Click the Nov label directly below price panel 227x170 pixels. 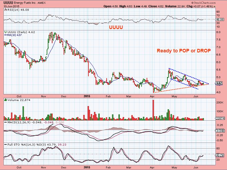(44, 96)
